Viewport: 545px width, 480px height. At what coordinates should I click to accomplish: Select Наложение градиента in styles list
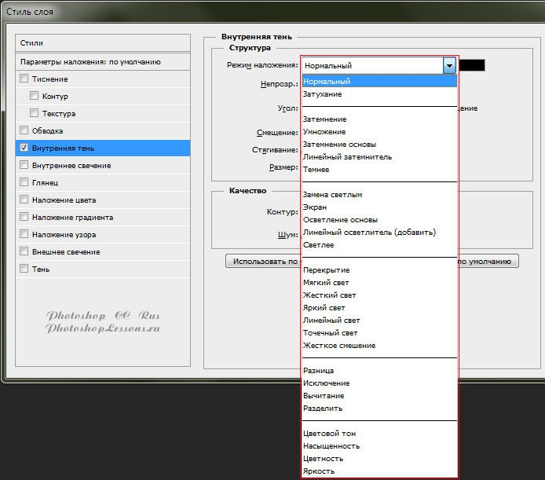[x=72, y=218]
